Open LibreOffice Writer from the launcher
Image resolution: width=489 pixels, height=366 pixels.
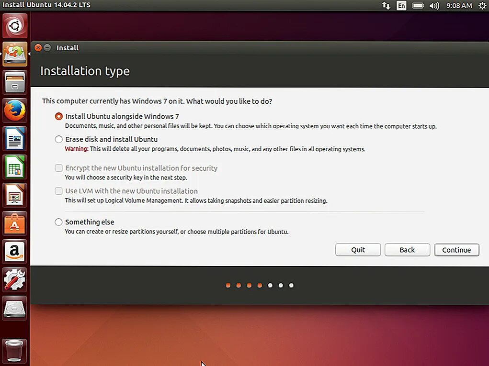pos(15,139)
